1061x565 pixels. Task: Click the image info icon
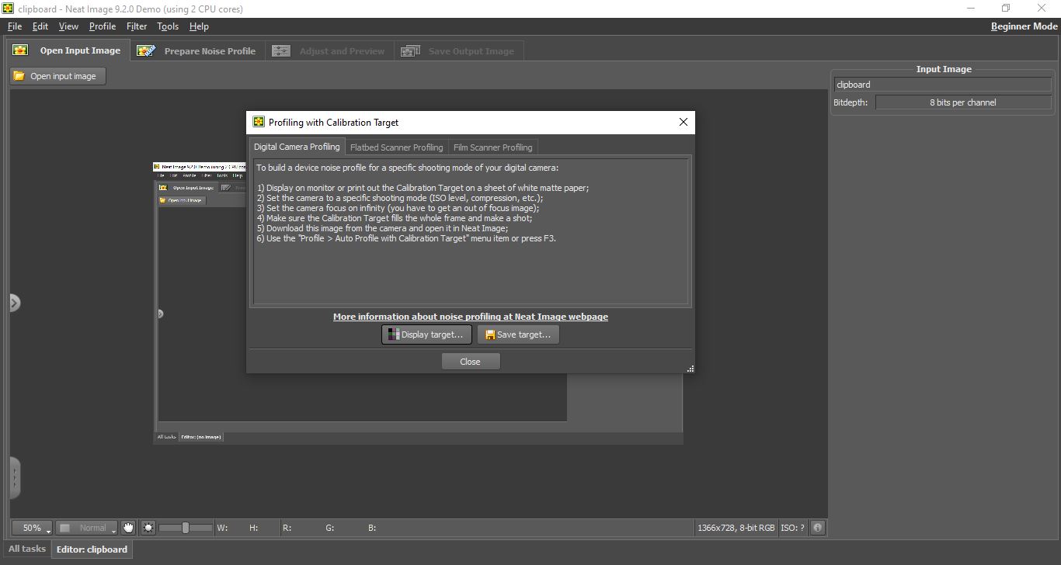click(818, 528)
